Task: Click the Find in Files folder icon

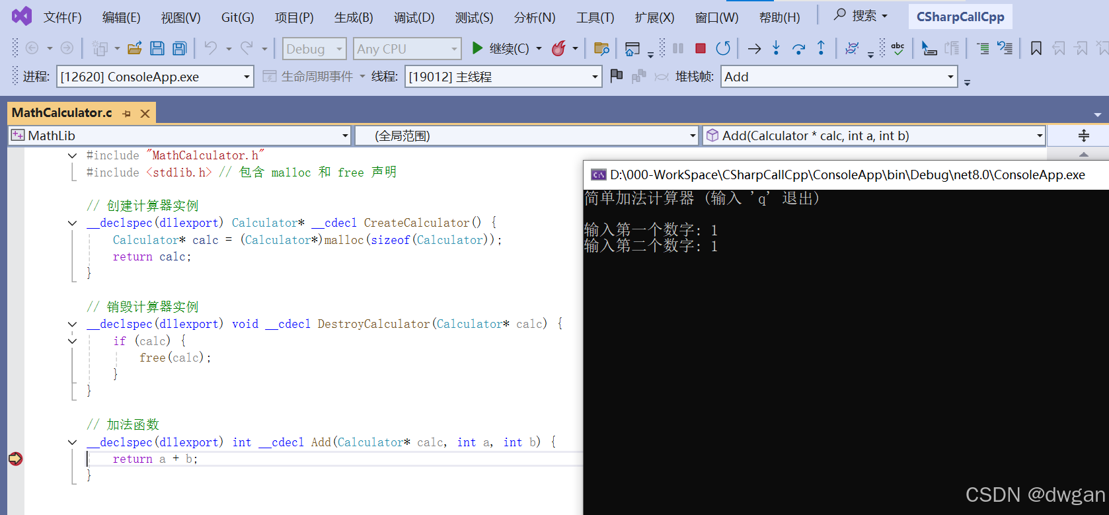Action: [601, 48]
